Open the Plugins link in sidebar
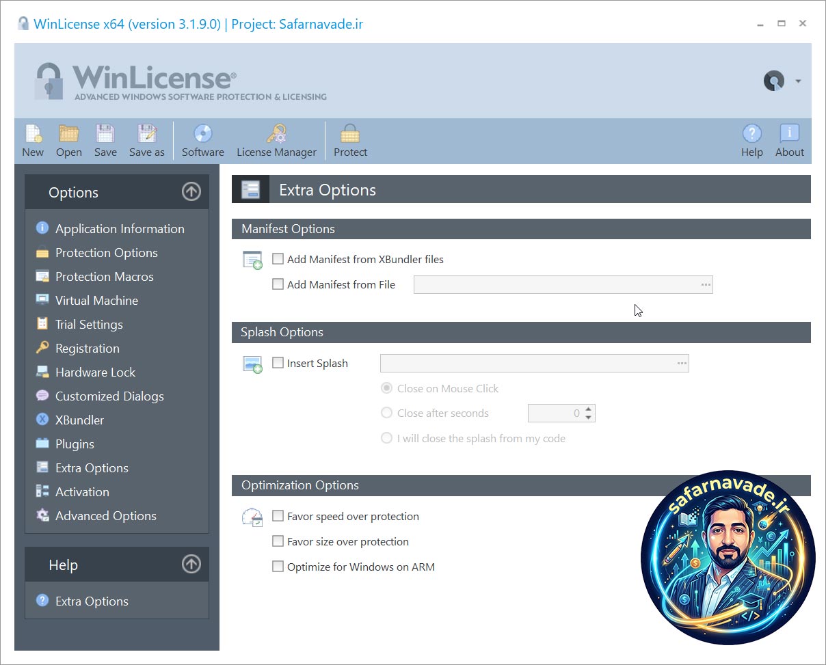Viewport: 826px width, 665px height. coord(75,444)
